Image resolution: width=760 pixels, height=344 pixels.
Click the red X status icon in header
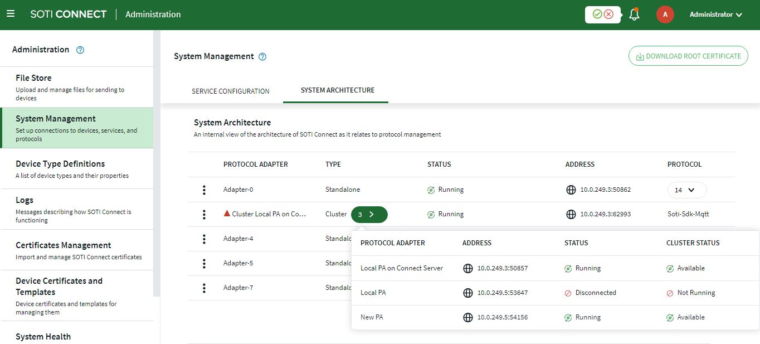(608, 14)
